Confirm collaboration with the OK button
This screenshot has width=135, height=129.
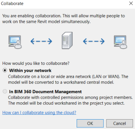pyautogui.click(x=90, y=123)
